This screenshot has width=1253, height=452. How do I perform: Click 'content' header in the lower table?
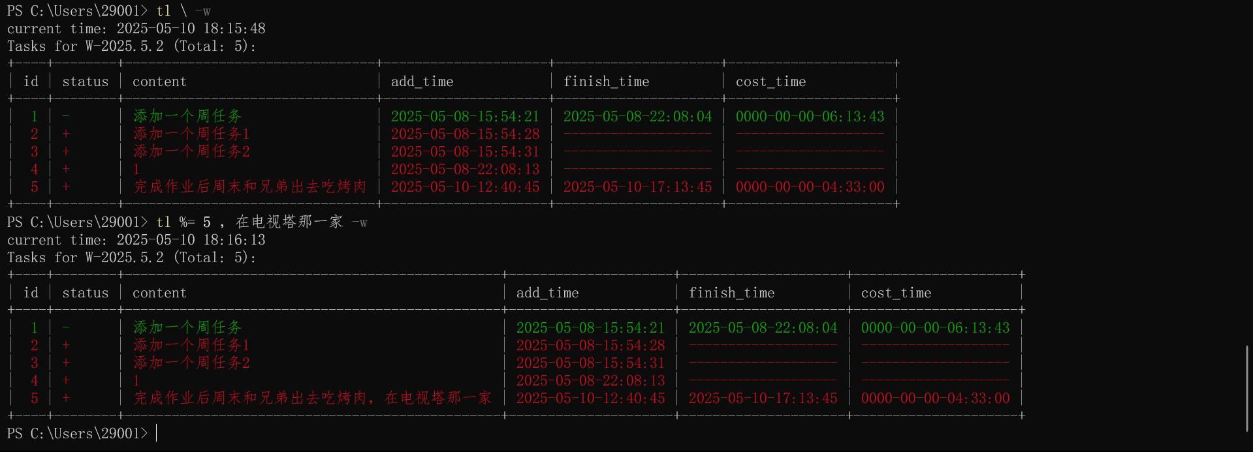click(159, 293)
